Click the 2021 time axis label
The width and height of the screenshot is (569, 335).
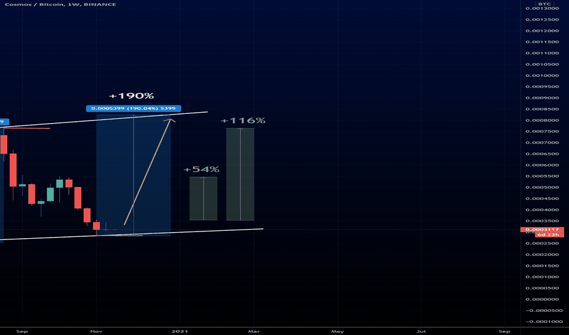tap(180, 331)
